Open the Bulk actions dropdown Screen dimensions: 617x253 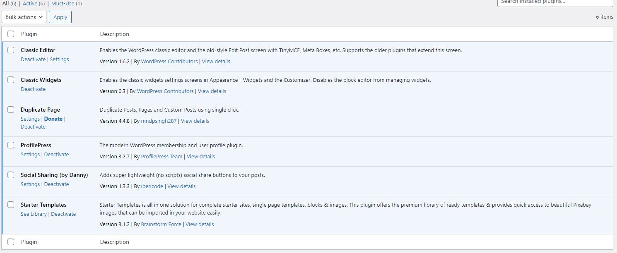pyautogui.click(x=24, y=17)
